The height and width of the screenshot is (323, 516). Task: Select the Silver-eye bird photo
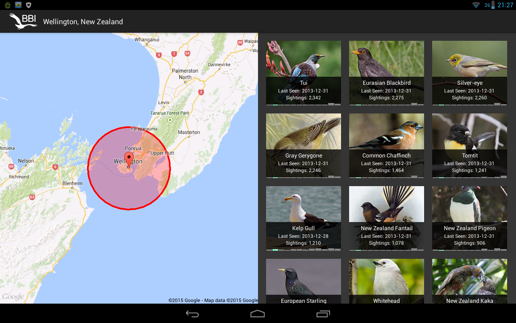(x=469, y=59)
